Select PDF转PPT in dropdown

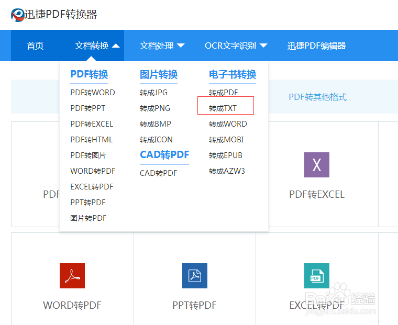click(88, 108)
